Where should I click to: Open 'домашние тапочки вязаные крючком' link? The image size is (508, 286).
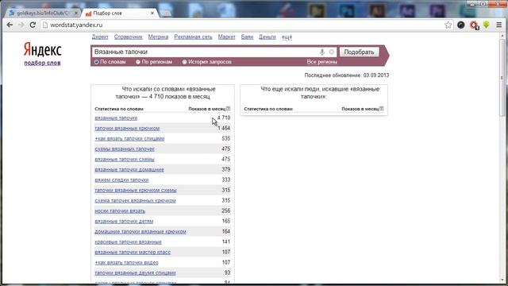(x=140, y=231)
